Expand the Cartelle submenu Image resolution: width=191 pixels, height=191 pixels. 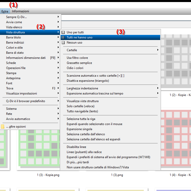point(110,50)
